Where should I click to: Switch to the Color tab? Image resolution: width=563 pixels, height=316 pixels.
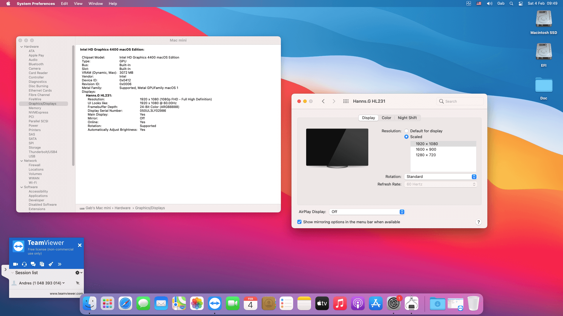[386, 118]
